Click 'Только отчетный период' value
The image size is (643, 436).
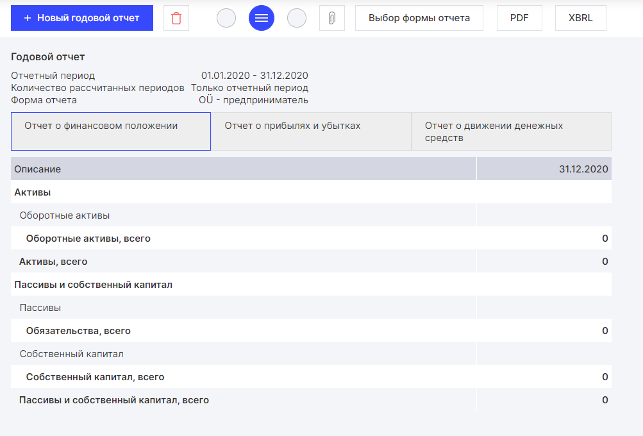click(x=249, y=88)
